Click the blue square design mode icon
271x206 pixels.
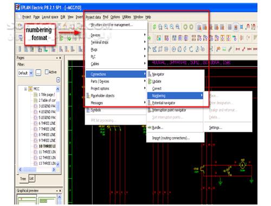pos(242,27)
